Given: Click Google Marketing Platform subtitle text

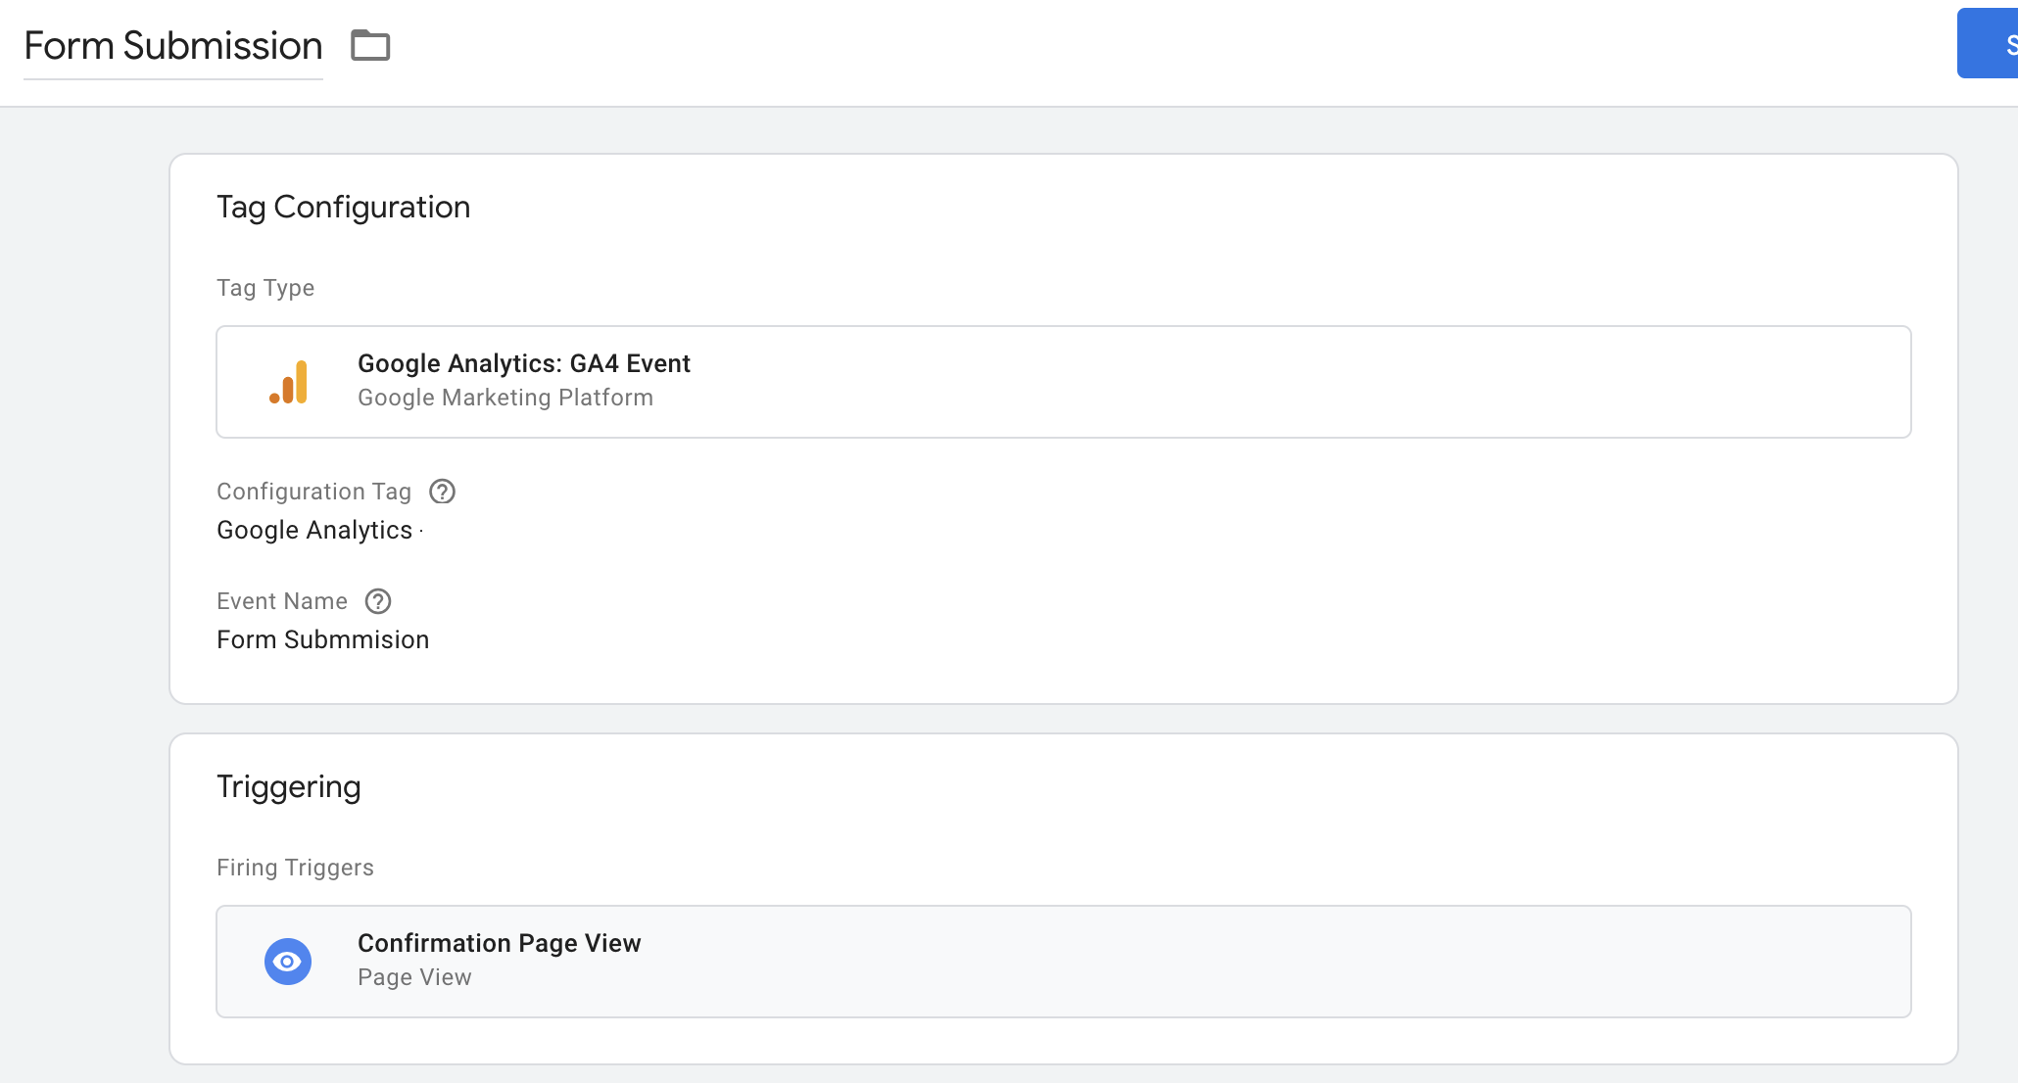Looking at the screenshot, I should tap(504, 399).
